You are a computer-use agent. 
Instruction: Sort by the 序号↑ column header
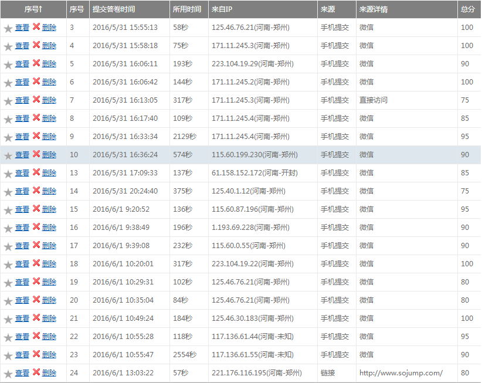tap(33, 9)
